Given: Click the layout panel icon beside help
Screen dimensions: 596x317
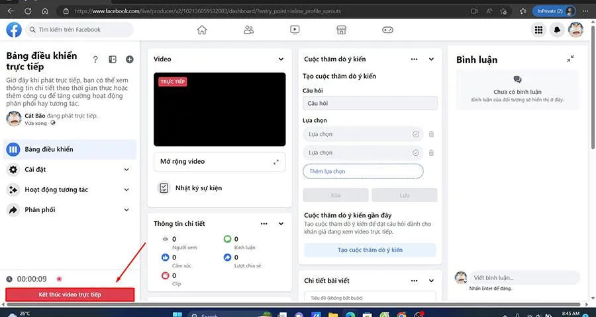Looking at the screenshot, I should [113, 59].
